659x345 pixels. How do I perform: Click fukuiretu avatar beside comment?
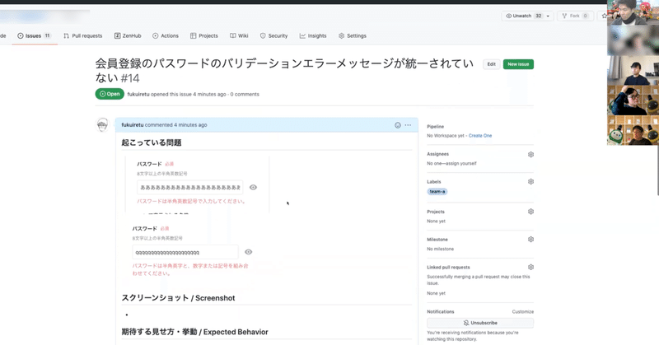(102, 125)
